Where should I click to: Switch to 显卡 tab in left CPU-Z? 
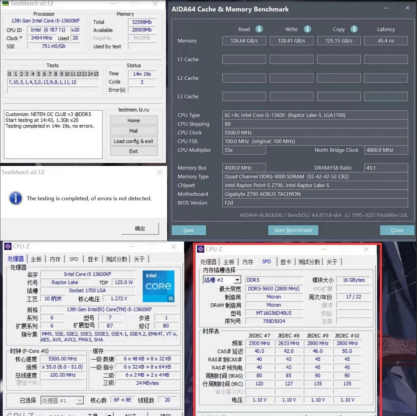(93, 259)
